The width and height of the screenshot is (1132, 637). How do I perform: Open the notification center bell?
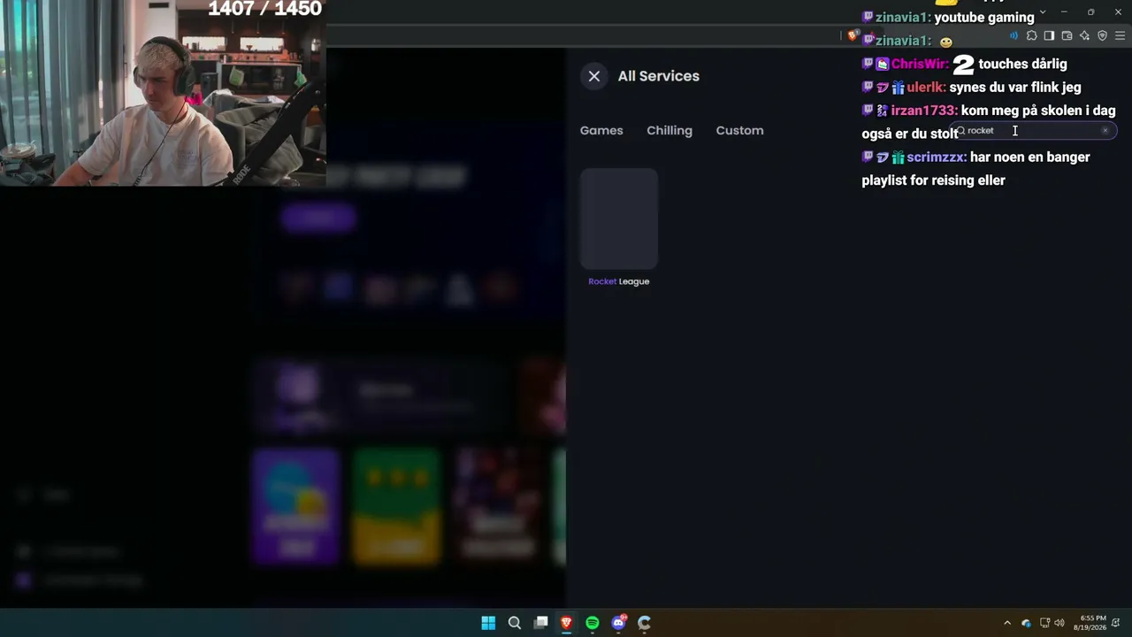(1116, 623)
